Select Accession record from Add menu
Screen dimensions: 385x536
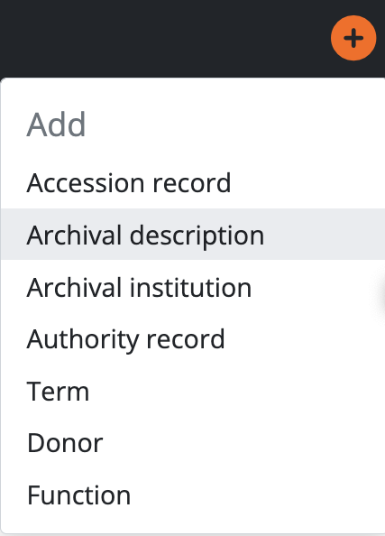click(x=193, y=182)
